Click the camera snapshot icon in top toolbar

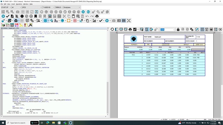click(17, 12)
